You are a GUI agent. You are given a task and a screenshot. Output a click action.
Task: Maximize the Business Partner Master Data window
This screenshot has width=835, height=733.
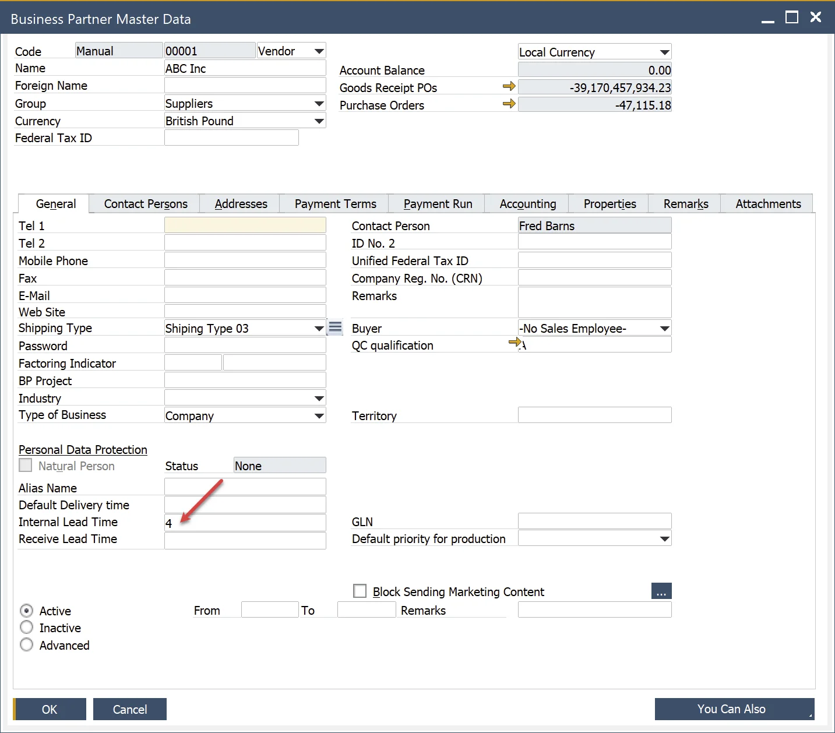791,18
